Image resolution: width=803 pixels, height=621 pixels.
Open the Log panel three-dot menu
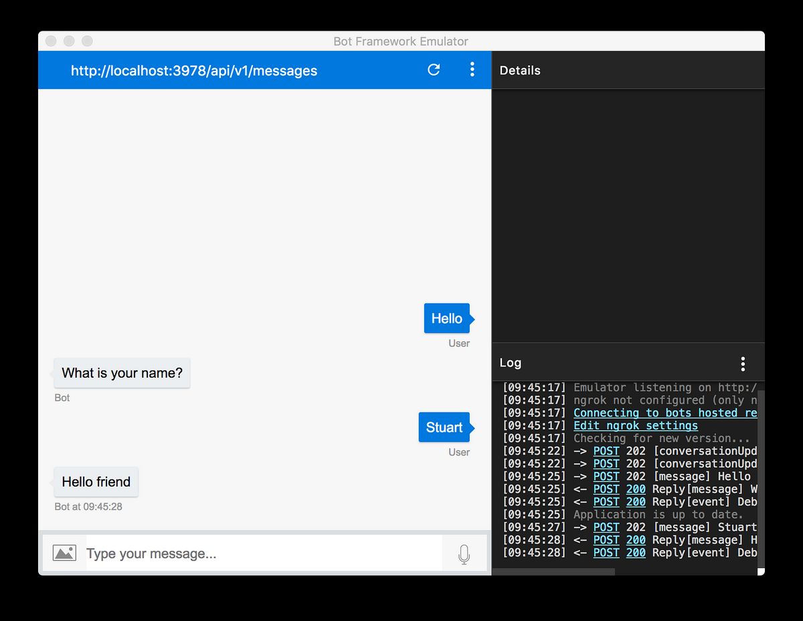(743, 364)
